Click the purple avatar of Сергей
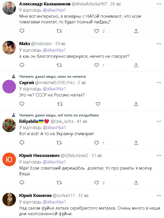 tap(9, 86)
